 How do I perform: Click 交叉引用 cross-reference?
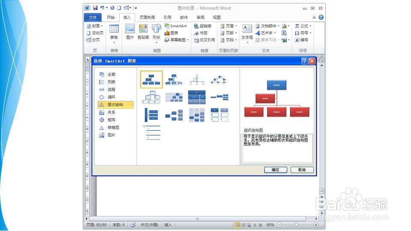coord(204,40)
